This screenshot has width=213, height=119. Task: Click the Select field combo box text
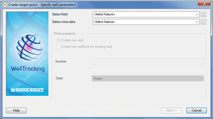click(x=104, y=14)
